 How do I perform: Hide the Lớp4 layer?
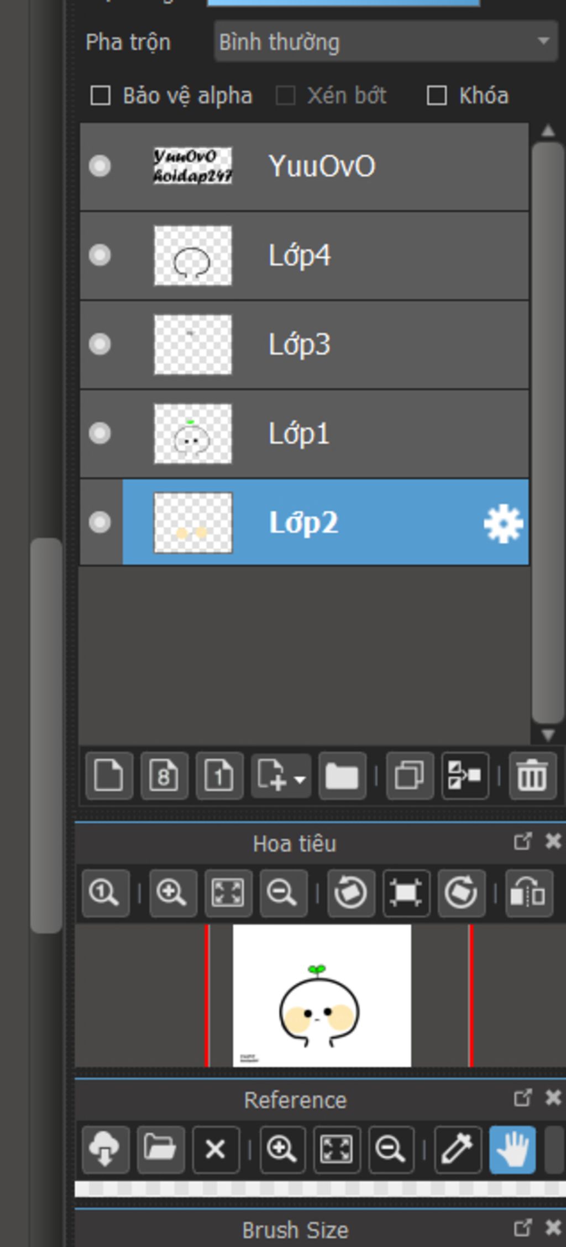tap(100, 256)
